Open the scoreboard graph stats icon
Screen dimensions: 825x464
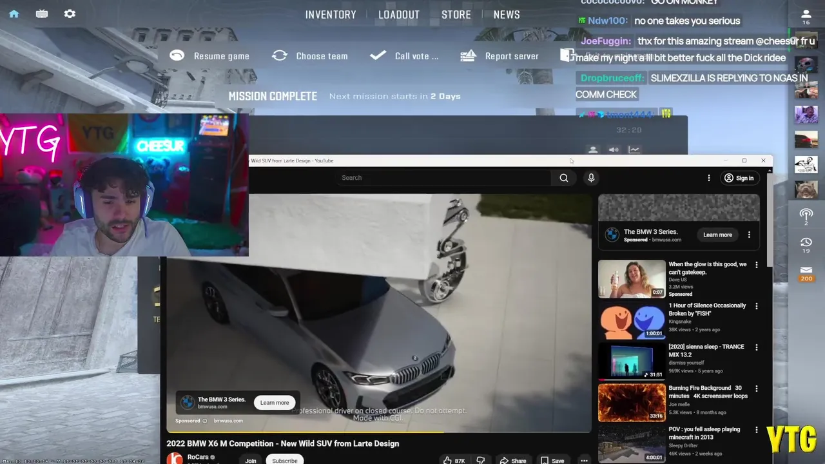click(634, 150)
